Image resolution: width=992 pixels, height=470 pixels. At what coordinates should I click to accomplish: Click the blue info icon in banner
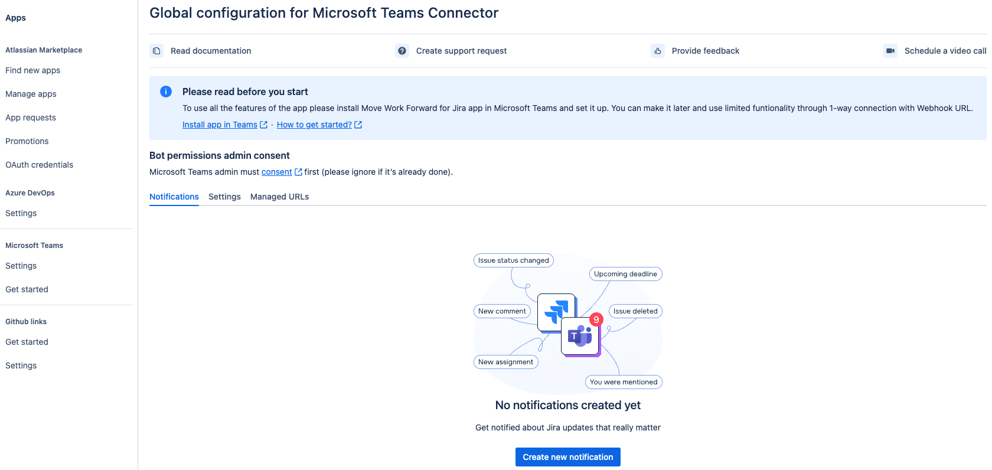tap(166, 92)
